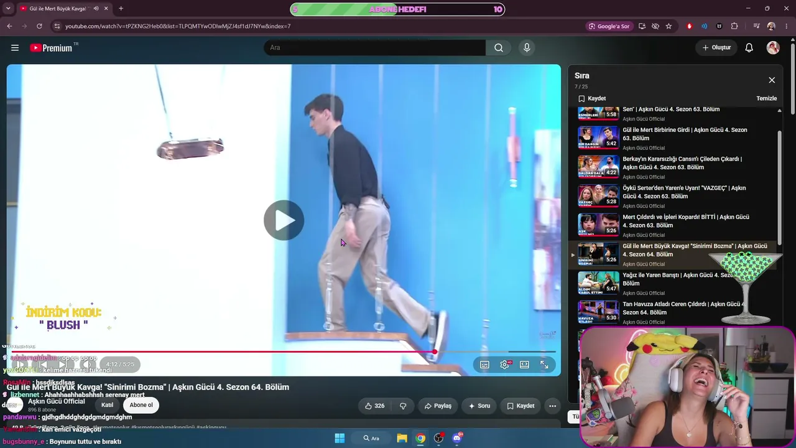Image resolution: width=796 pixels, height=448 pixels.
Task: Open a new browser tab
Action: pyautogui.click(x=121, y=9)
